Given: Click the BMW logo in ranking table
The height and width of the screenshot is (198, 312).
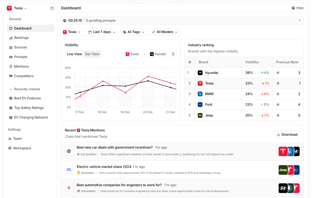Looking at the screenshot, I should click(x=200, y=94).
